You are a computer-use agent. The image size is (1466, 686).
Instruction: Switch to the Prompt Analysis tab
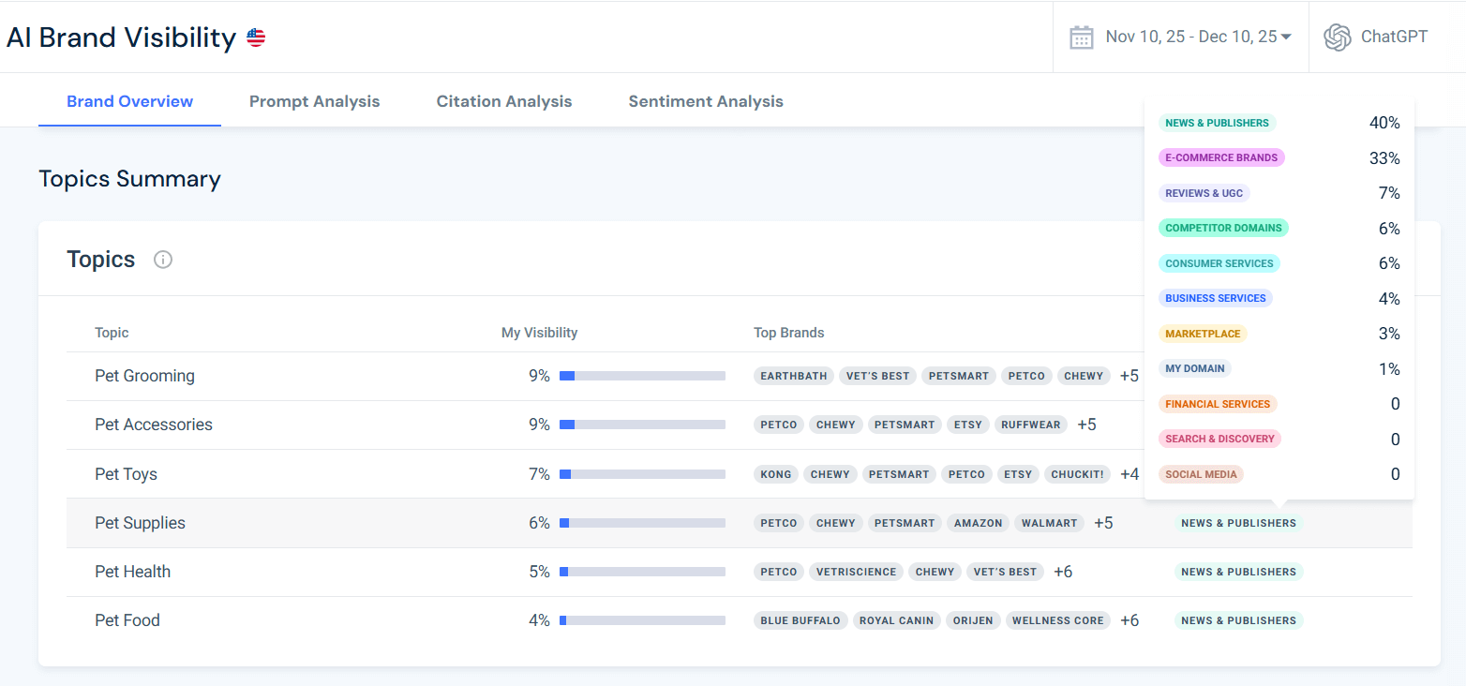click(x=314, y=100)
